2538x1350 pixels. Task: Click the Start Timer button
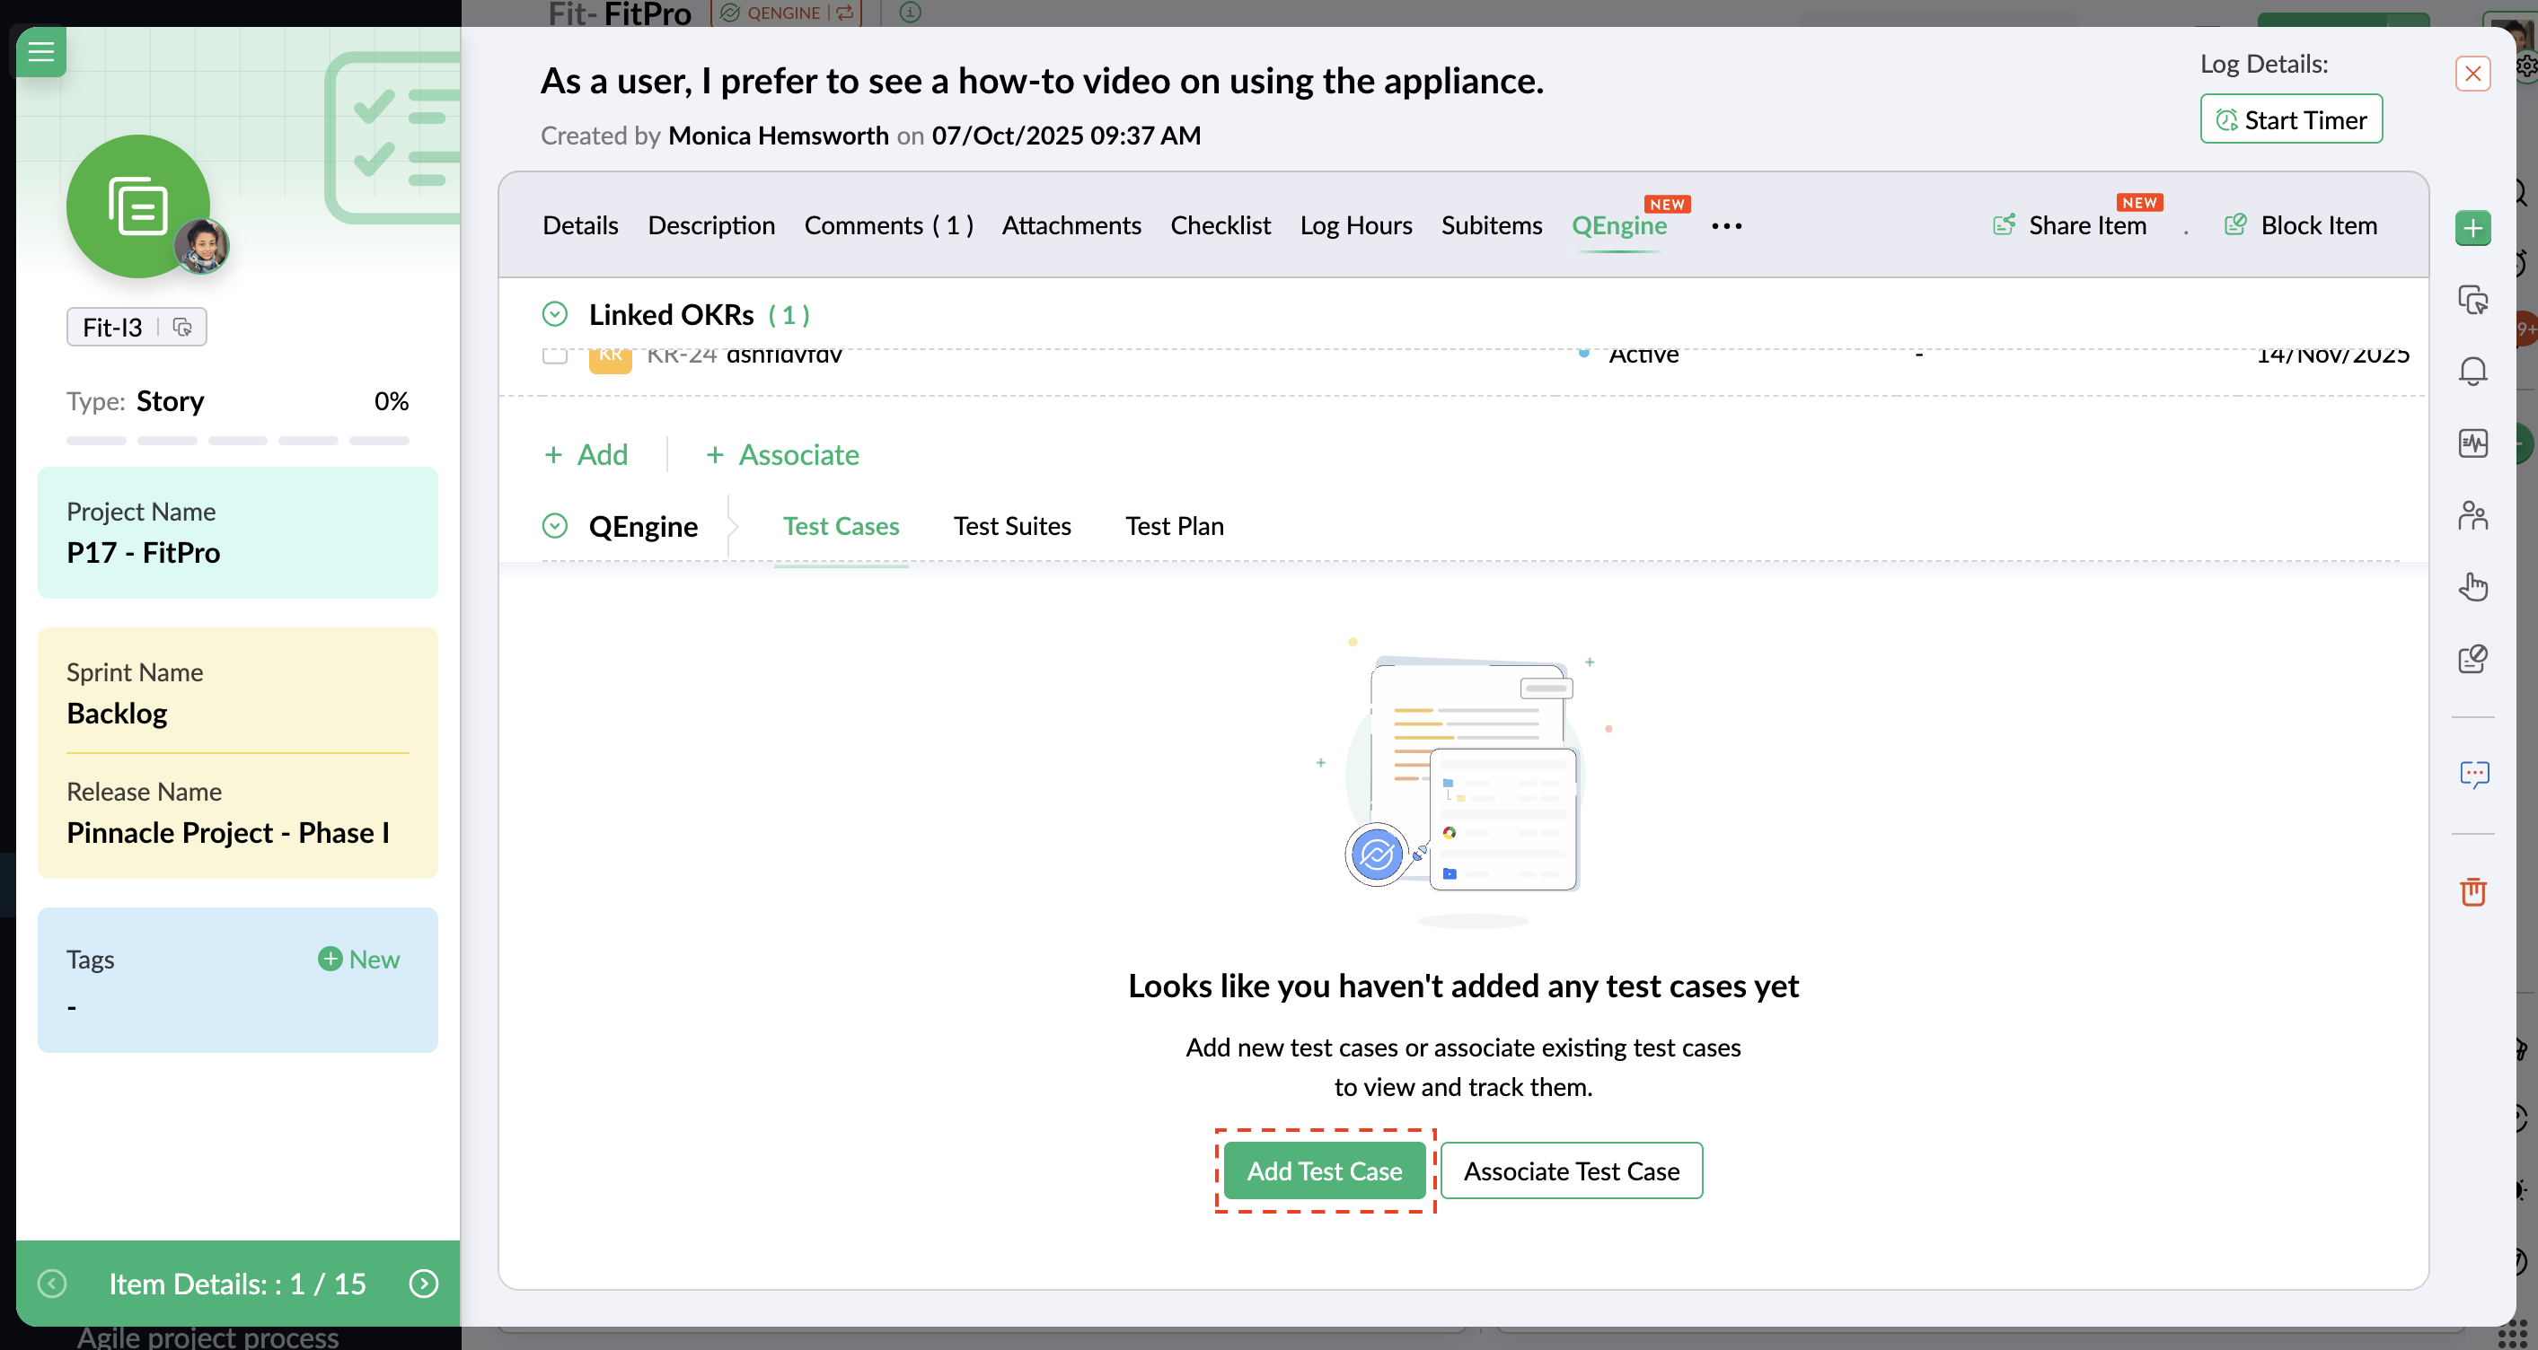point(2291,119)
